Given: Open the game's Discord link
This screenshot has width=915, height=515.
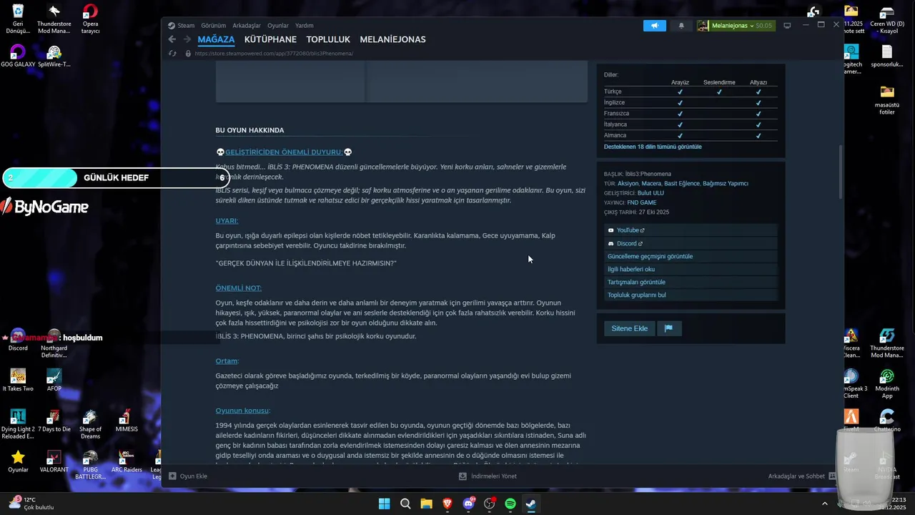Looking at the screenshot, I should [691, 243].
